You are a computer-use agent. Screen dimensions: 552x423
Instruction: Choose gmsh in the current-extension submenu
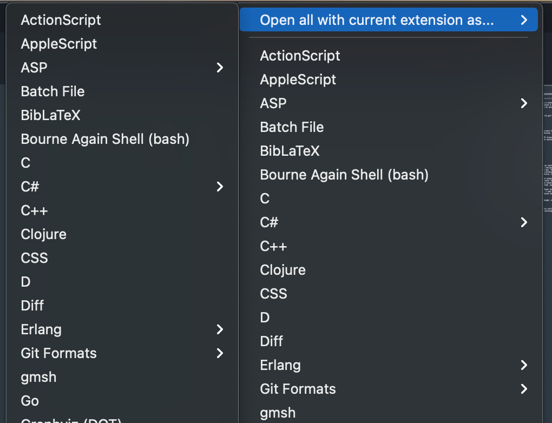[x=278, y=413]
